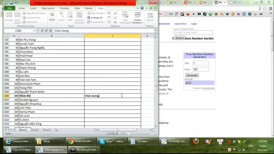
Task: Click the RANDOM.ORG powered-by link
Action: tap(208, 88)
